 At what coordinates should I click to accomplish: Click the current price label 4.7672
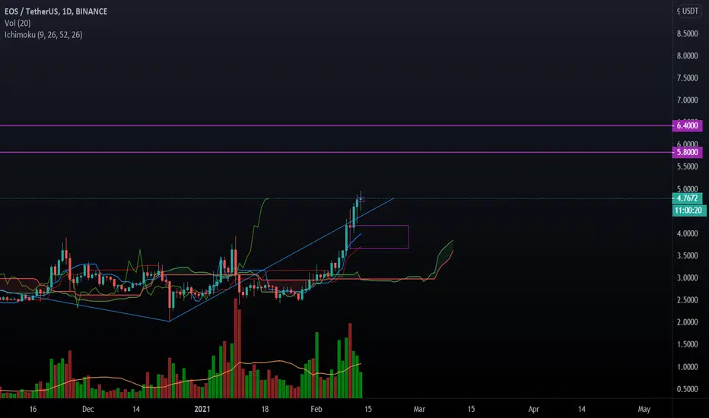687,198
